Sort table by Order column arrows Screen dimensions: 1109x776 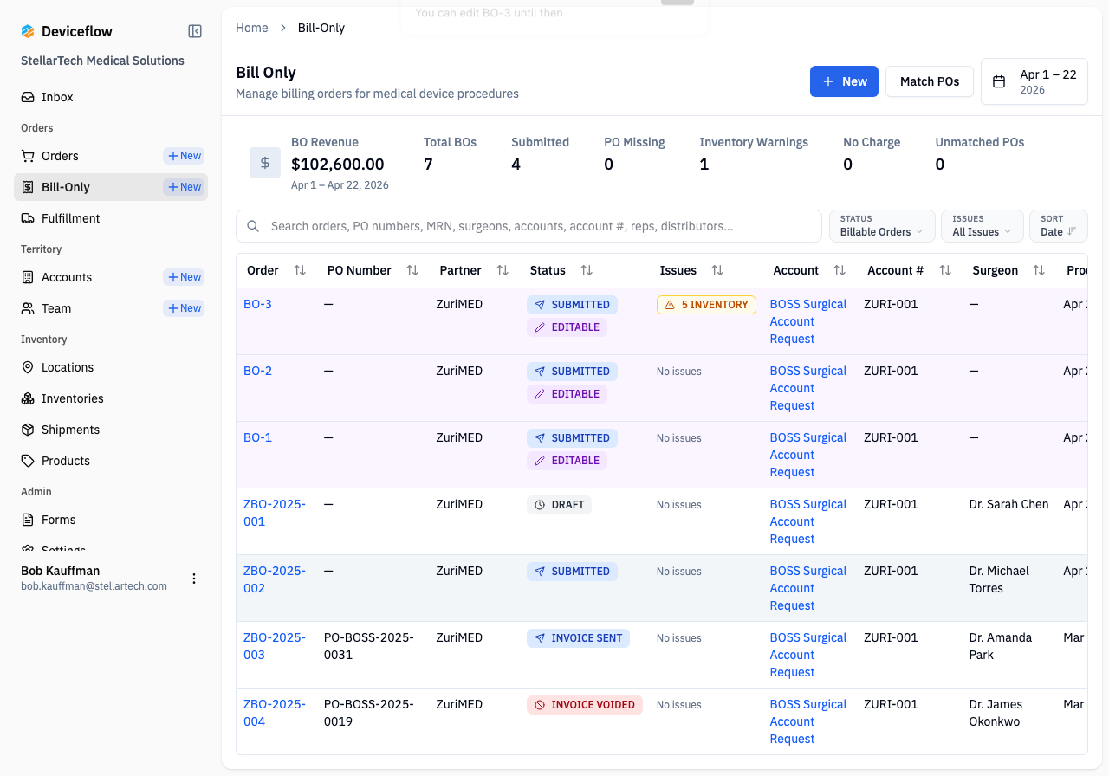tap(300, 270)
